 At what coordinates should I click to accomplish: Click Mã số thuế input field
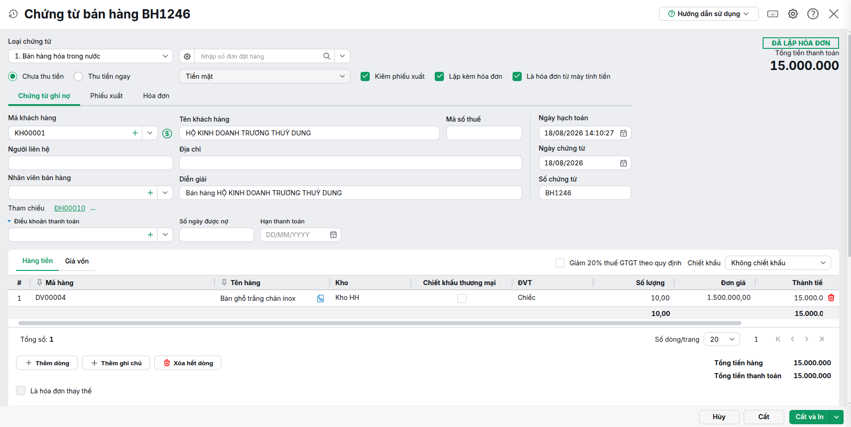click(x=484, y=133)
